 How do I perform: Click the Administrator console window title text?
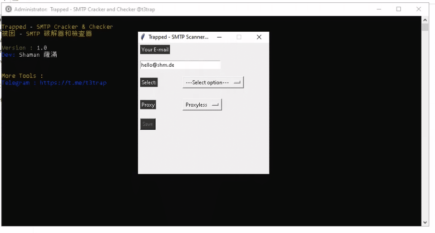tap(85, 10)
